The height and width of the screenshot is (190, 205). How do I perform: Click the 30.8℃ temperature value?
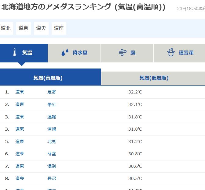tap(135, 154)
